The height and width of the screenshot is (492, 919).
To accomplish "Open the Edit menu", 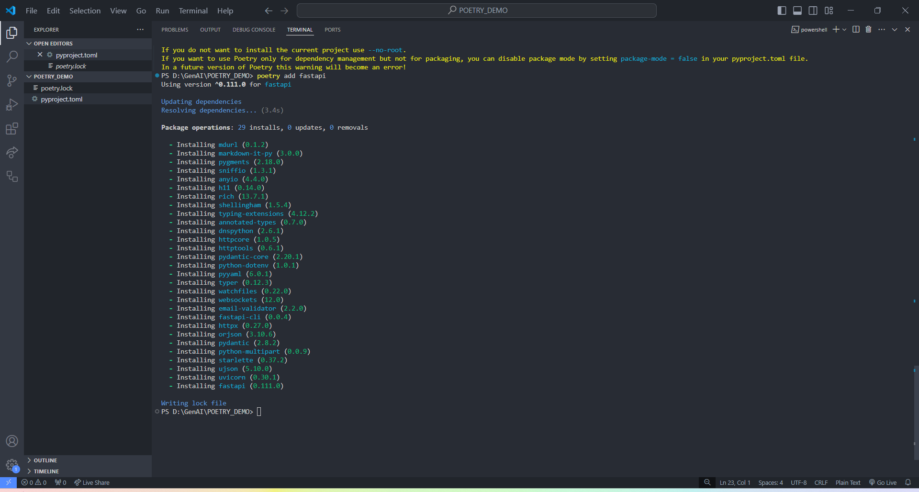I will coord(53,11).
